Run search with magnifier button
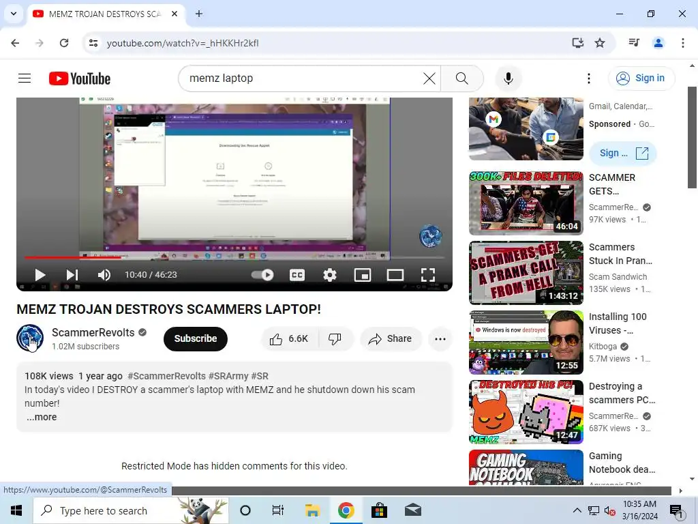This screenshot has width=698, height=524. pyautogui.click(x=462, y=78)
